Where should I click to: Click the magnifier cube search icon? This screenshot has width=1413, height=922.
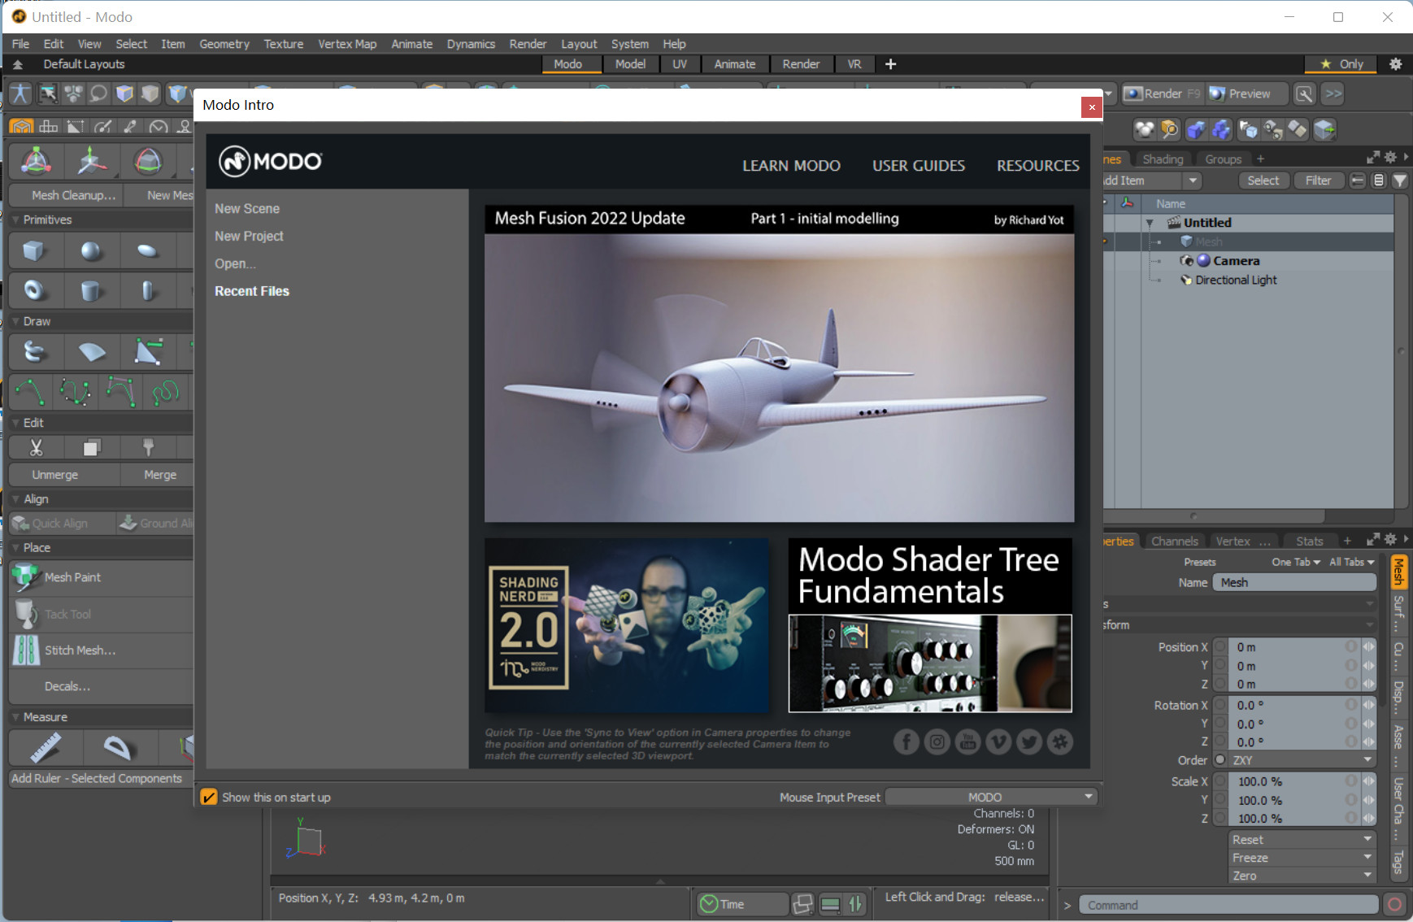pyautogui.click(x=1169, y=129)
